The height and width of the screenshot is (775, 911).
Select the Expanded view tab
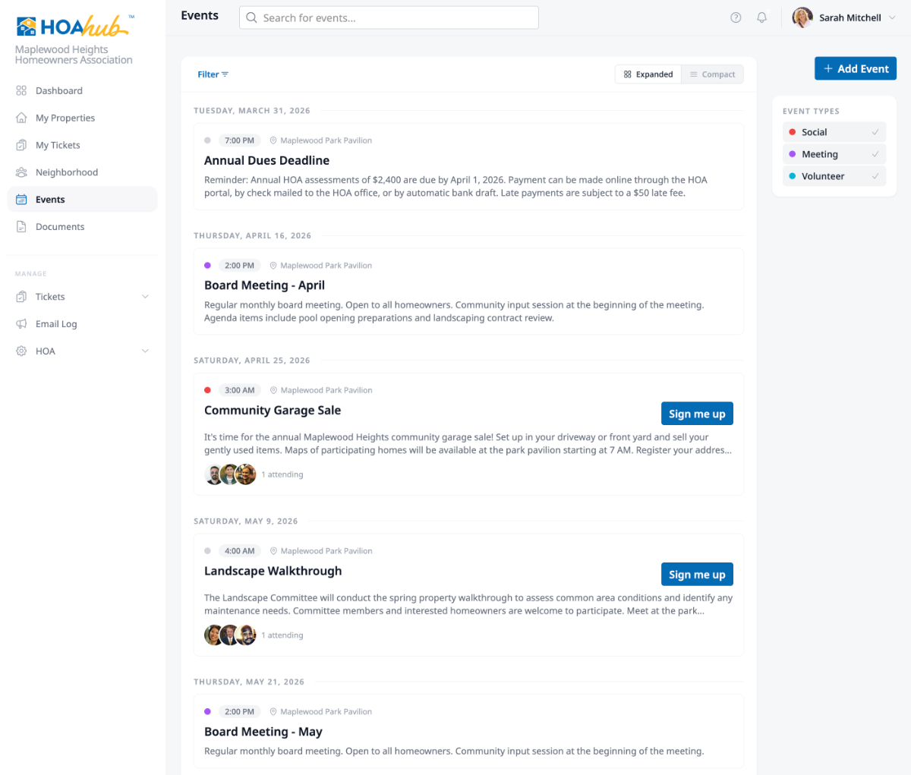[x=648, y=74]
